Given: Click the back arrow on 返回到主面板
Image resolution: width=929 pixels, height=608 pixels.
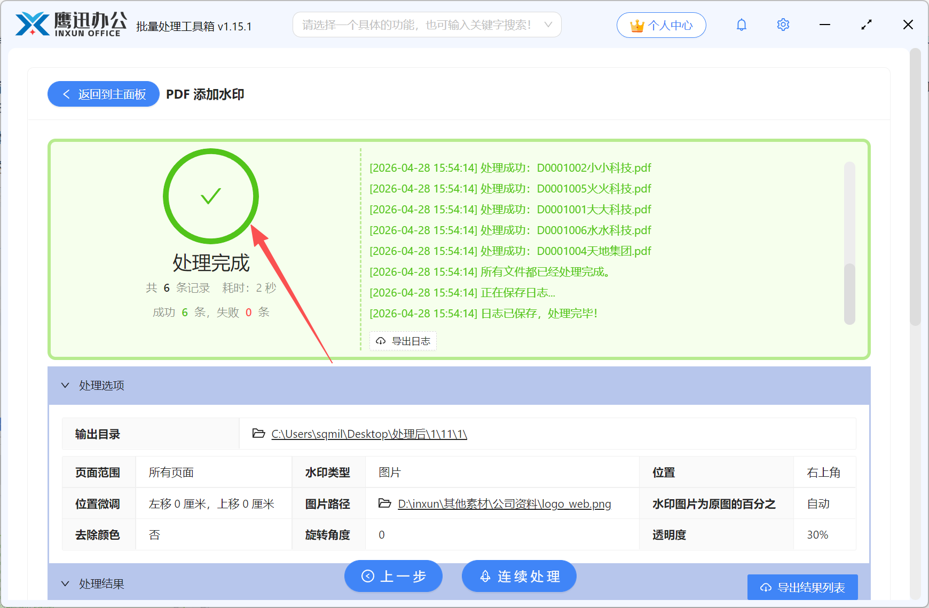Looking at the screenshot, I should pos(66,94).
